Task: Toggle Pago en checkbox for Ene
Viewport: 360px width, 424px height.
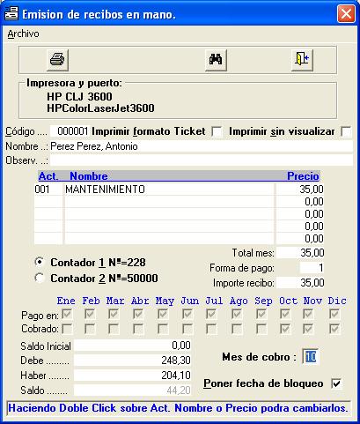Action: point(68,315)
